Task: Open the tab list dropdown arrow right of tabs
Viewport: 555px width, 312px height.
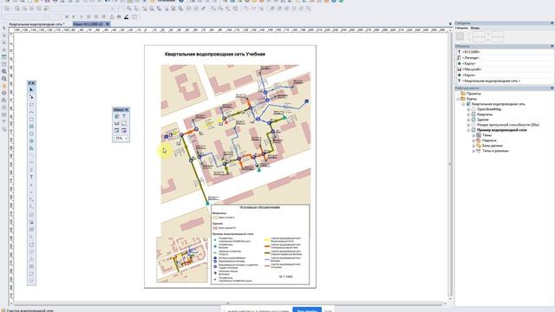Action: click(x=450, y=24)
